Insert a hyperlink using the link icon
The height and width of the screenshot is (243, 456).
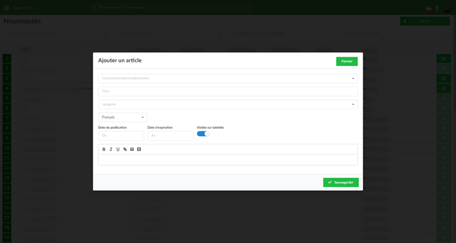click(x=125, y=149)
